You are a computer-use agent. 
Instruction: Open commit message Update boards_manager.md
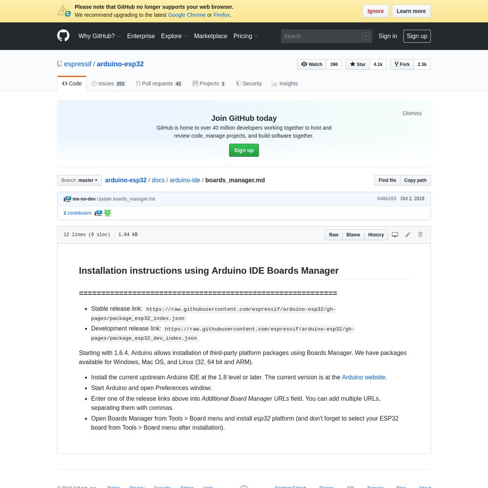coord(126,199)
